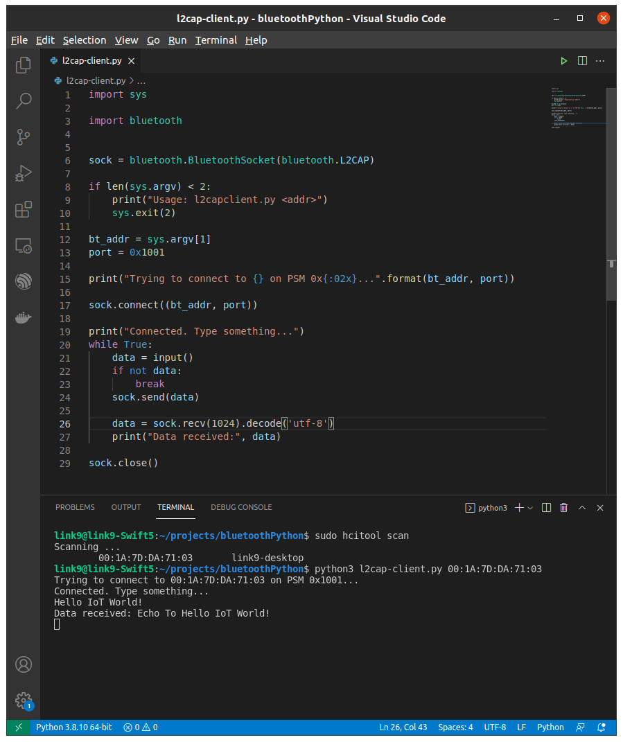Open the File menu
Viewport: 623px width, 742px height.
19,40
